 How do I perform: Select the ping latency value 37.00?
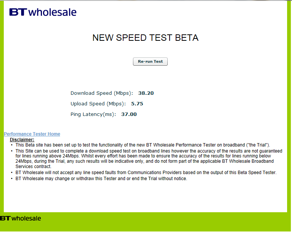(129, 114)
